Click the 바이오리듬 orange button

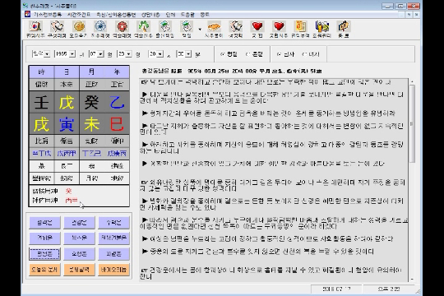[x=113, y=270]
